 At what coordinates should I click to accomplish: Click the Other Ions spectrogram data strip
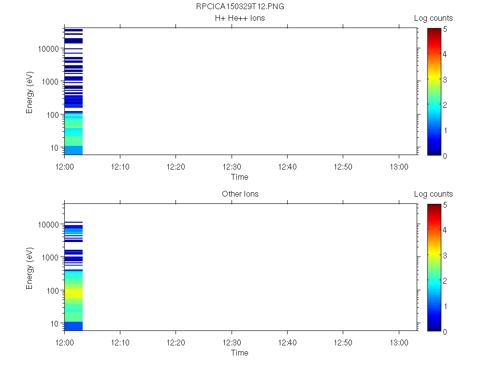tap(73, 276)
